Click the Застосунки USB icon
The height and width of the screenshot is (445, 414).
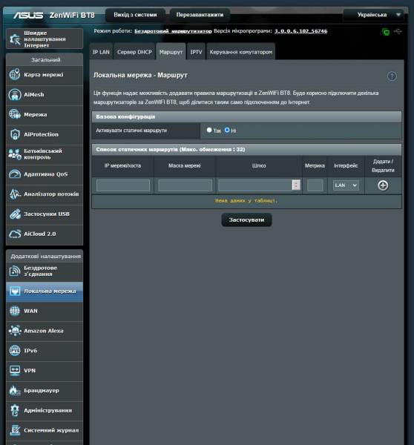click(x=15, y=214)
